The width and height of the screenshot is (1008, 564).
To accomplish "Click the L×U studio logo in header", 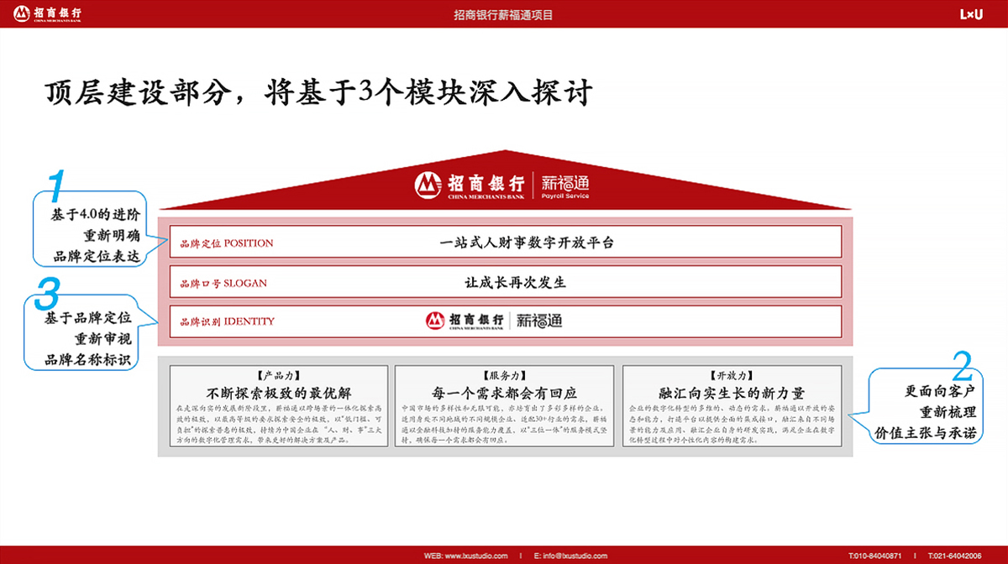I will coord(970,14).
